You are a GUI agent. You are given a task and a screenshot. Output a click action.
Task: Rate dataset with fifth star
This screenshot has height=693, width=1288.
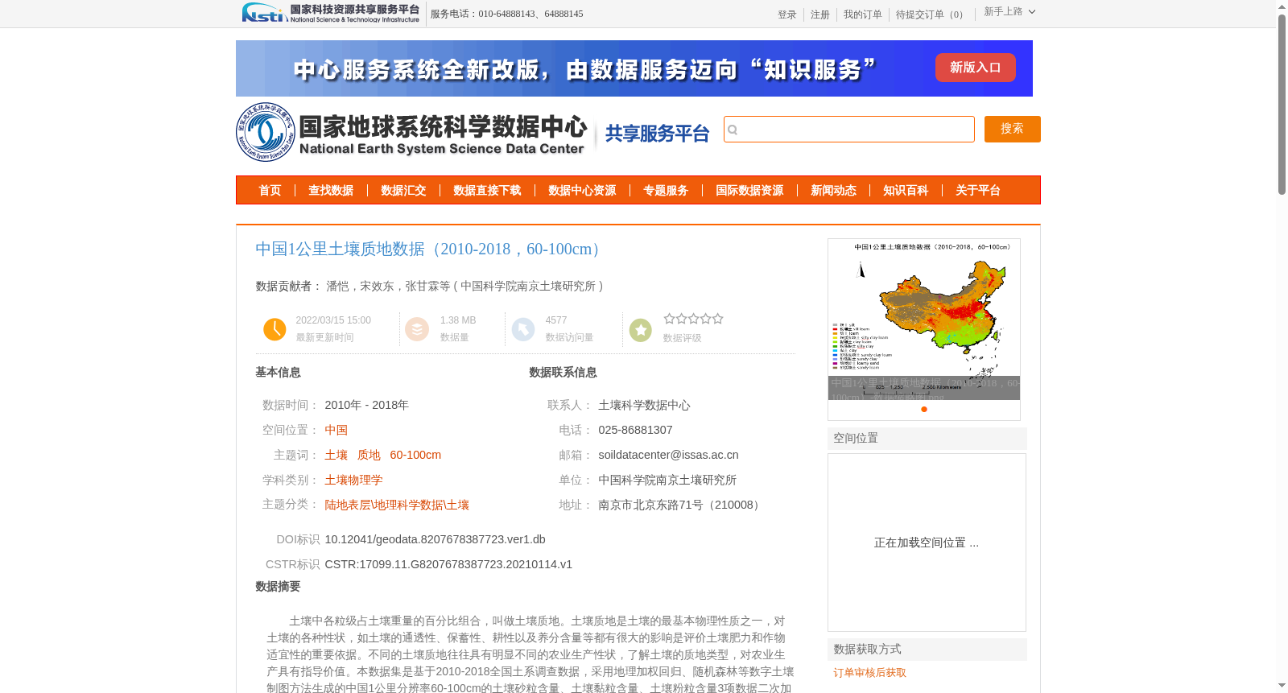point(717,319)
